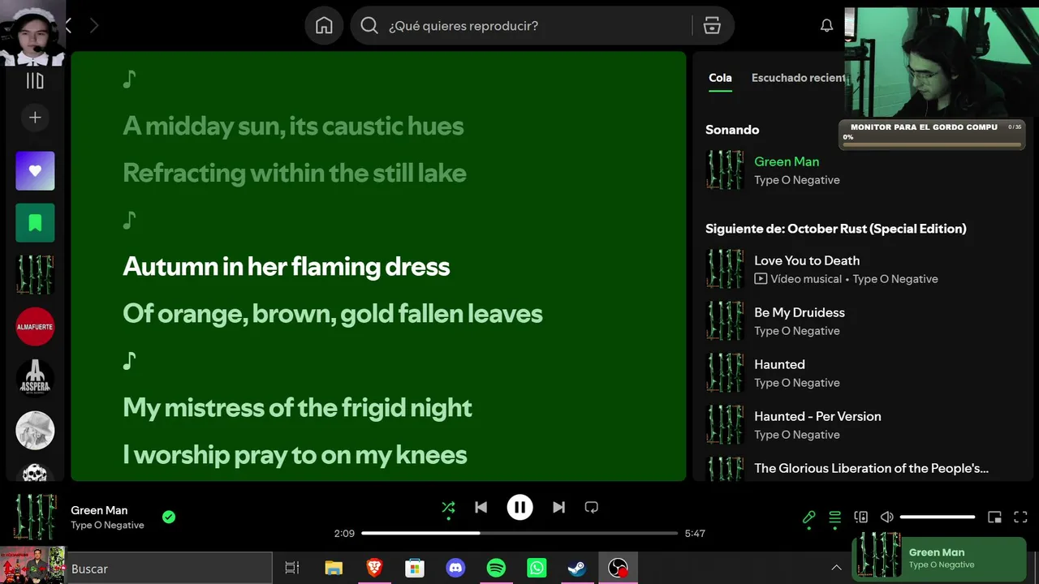Jump to lyric "Autumn in her flaming dress"
This screenshot has height=584, width=1039.
286,267
